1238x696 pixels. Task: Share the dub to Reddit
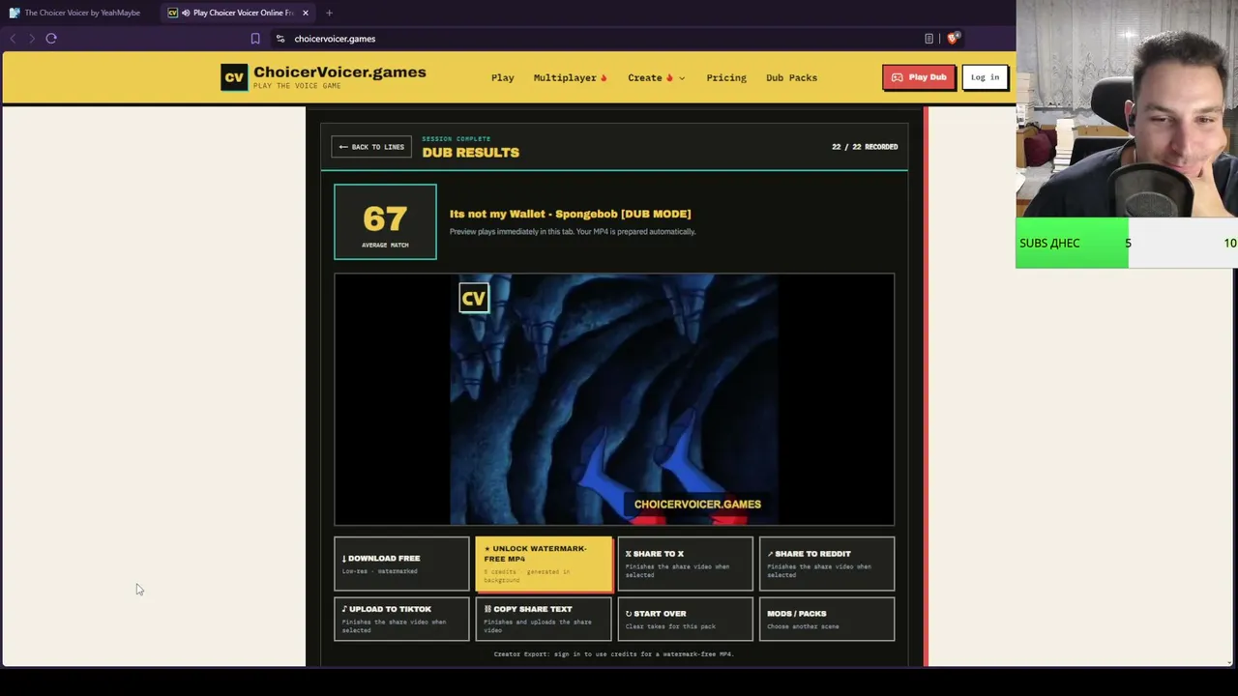(827, 564)
